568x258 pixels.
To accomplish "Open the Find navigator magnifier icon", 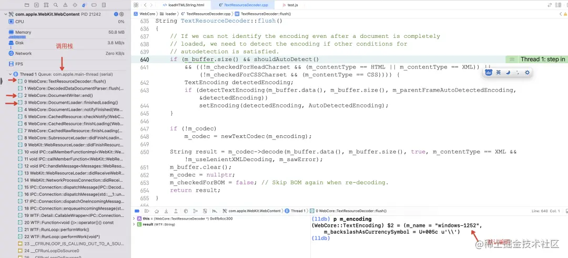I will (55, 5).
